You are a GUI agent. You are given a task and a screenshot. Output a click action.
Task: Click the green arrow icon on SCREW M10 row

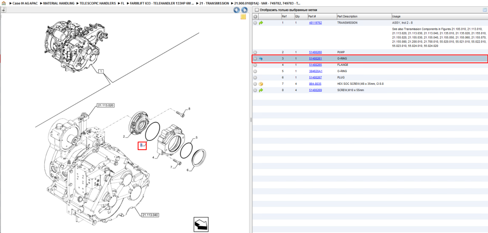pos(261,90)
